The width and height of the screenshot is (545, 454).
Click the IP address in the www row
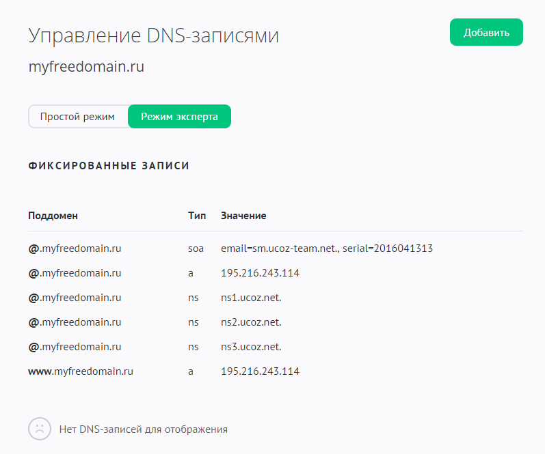(x=260, y=371)
